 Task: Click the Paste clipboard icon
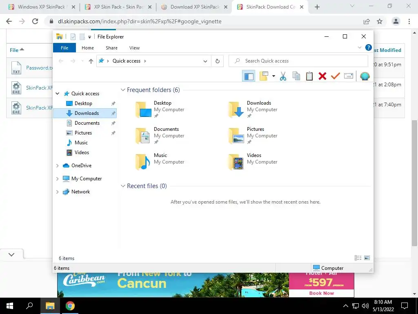(x=309, y=76)
